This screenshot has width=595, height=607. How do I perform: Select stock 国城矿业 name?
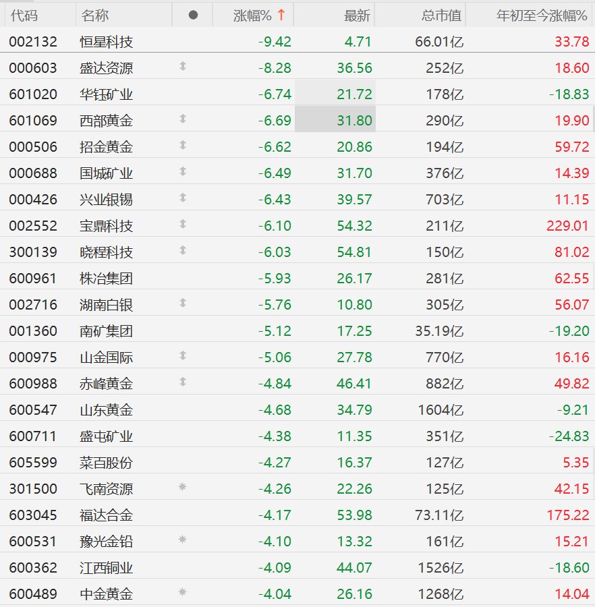tap(106, 173)
